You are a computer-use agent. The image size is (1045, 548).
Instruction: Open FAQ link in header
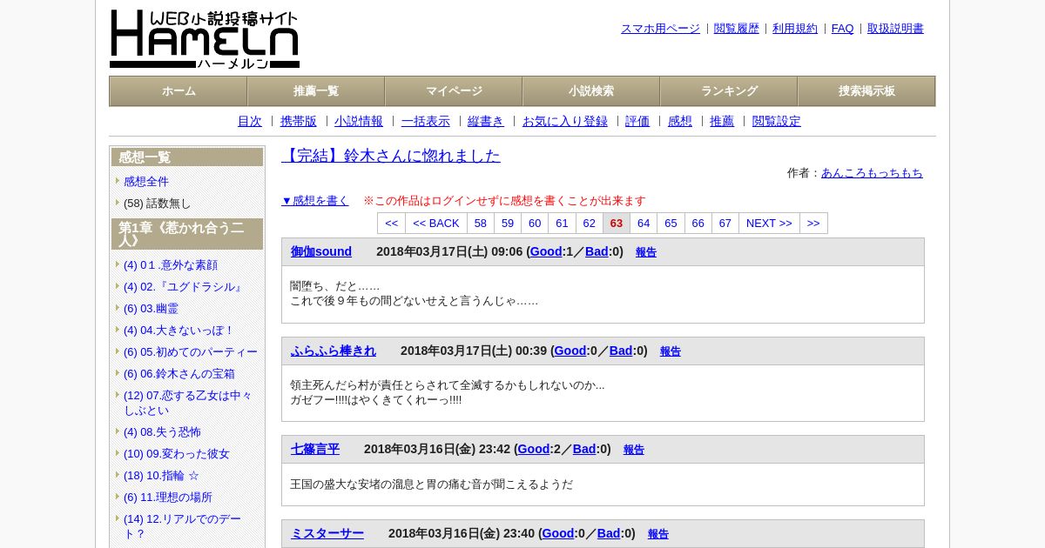click(843, 29)
